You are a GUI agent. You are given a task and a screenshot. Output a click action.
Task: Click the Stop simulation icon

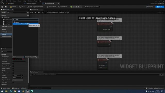[x=76, y=7]
